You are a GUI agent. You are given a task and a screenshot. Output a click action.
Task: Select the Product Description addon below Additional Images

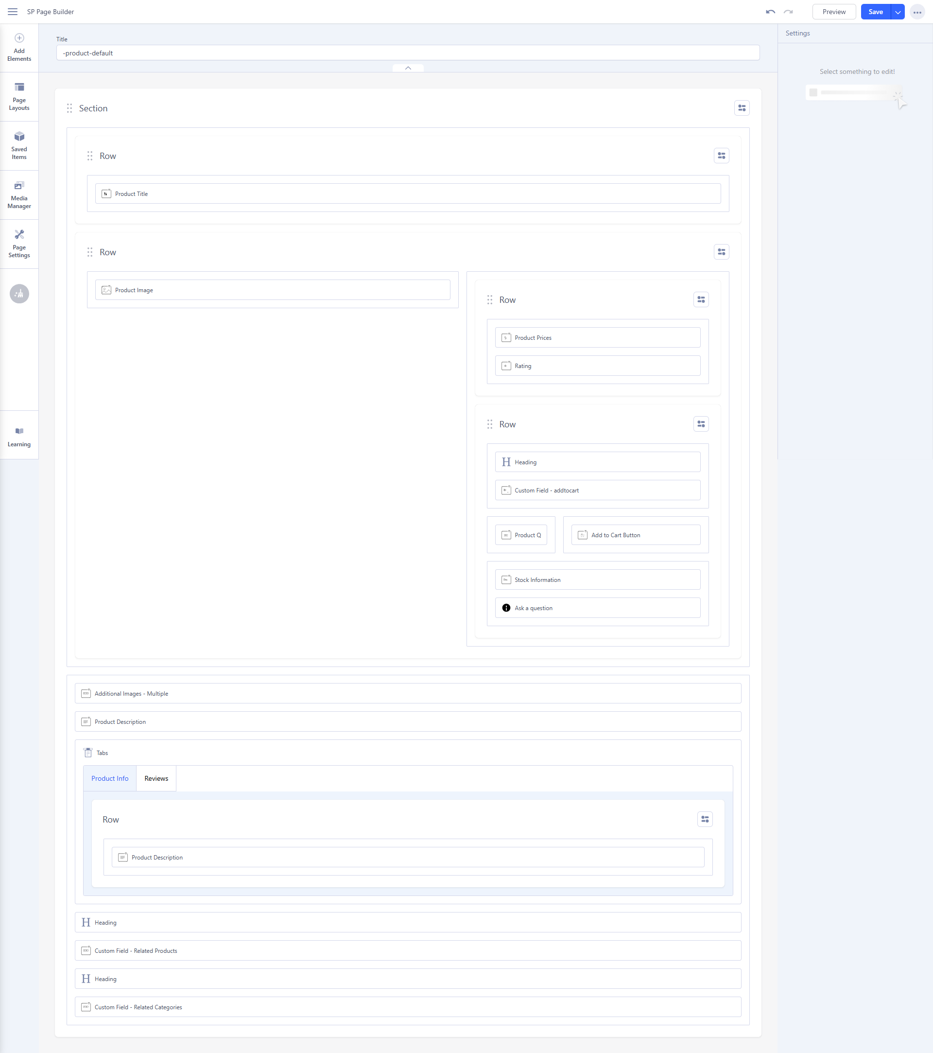(408, 722)
